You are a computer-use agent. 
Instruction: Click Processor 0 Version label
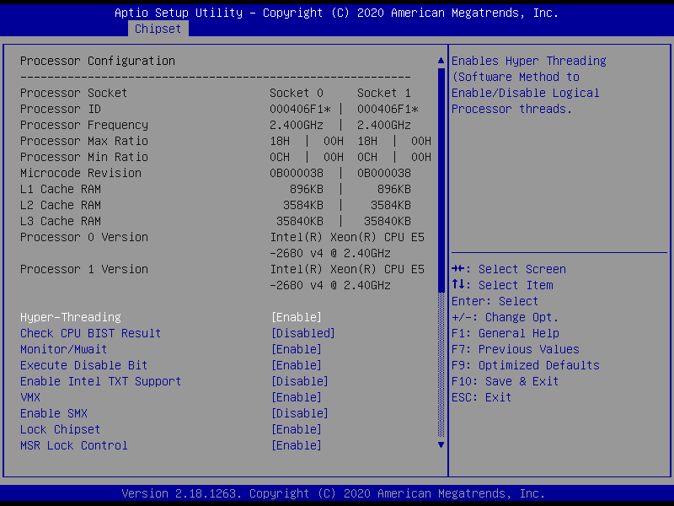click(x=84, y=237)
